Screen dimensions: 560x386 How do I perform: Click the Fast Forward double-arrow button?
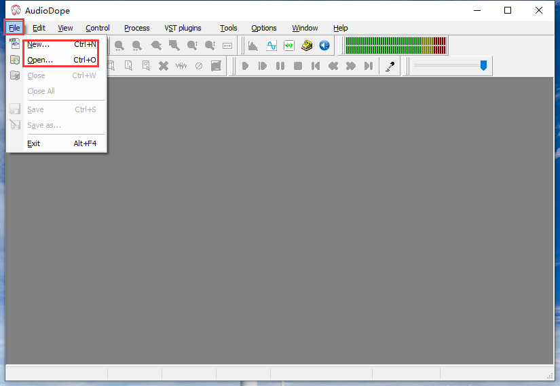[350, 66]
